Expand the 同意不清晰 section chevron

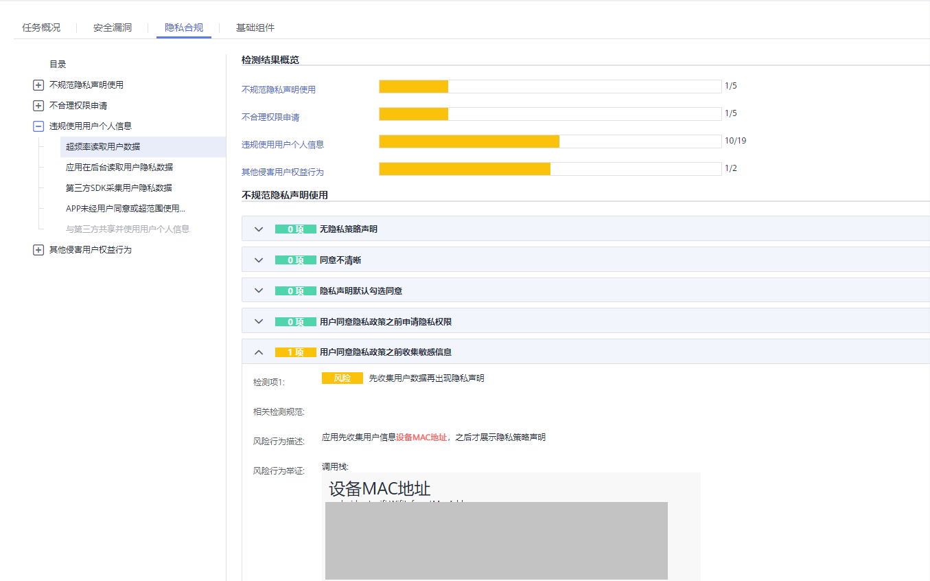(x=259, y=260)
